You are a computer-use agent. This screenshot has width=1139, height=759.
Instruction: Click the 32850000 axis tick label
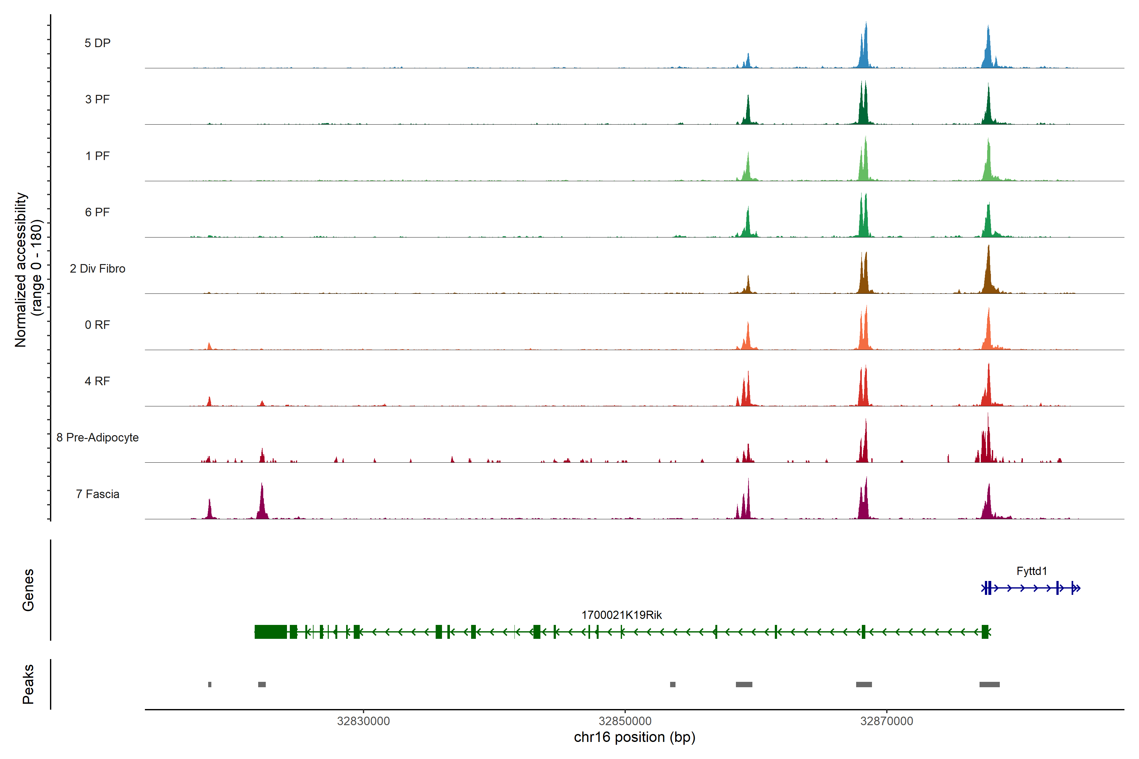coord(625,721)
